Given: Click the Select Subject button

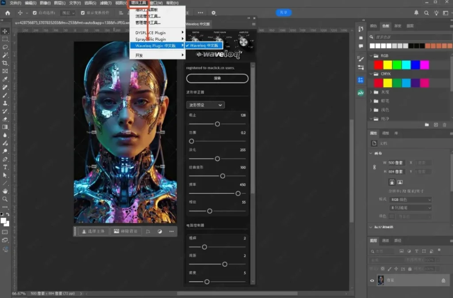Looking at the screenshot, I should pos(93,231).
